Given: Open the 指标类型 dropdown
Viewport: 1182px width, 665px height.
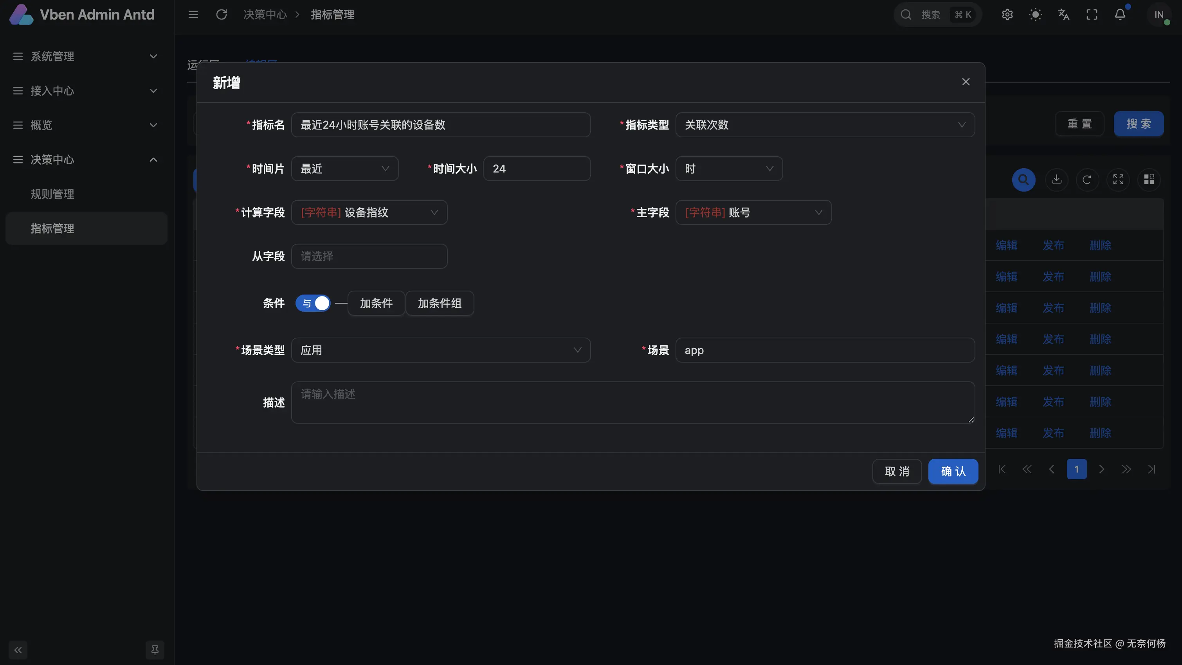Looking at the screenshot, I should [x=825, y=125].
